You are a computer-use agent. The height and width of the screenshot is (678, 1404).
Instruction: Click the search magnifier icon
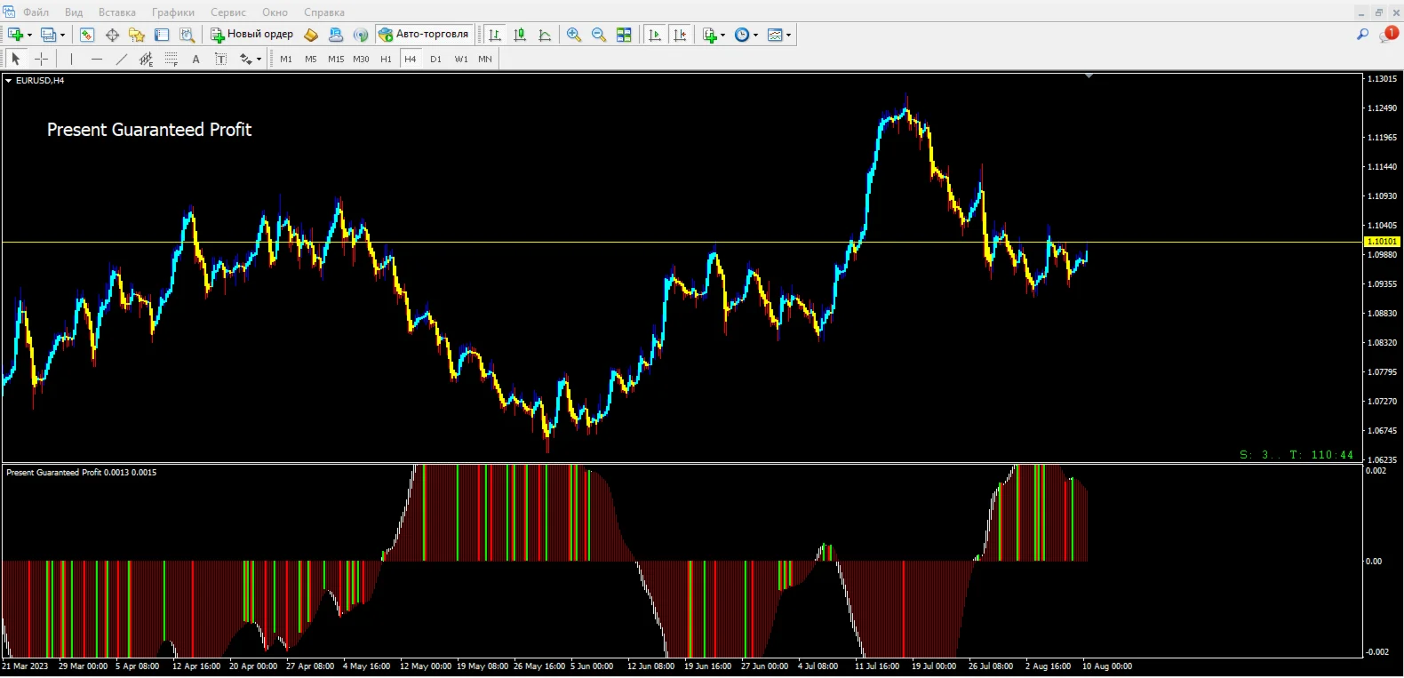pyautogui.click(x=1362, y=35)
